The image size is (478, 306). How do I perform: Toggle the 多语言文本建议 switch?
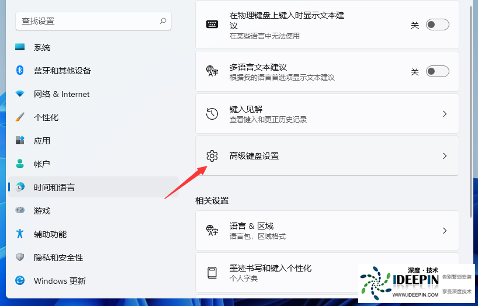438,71
